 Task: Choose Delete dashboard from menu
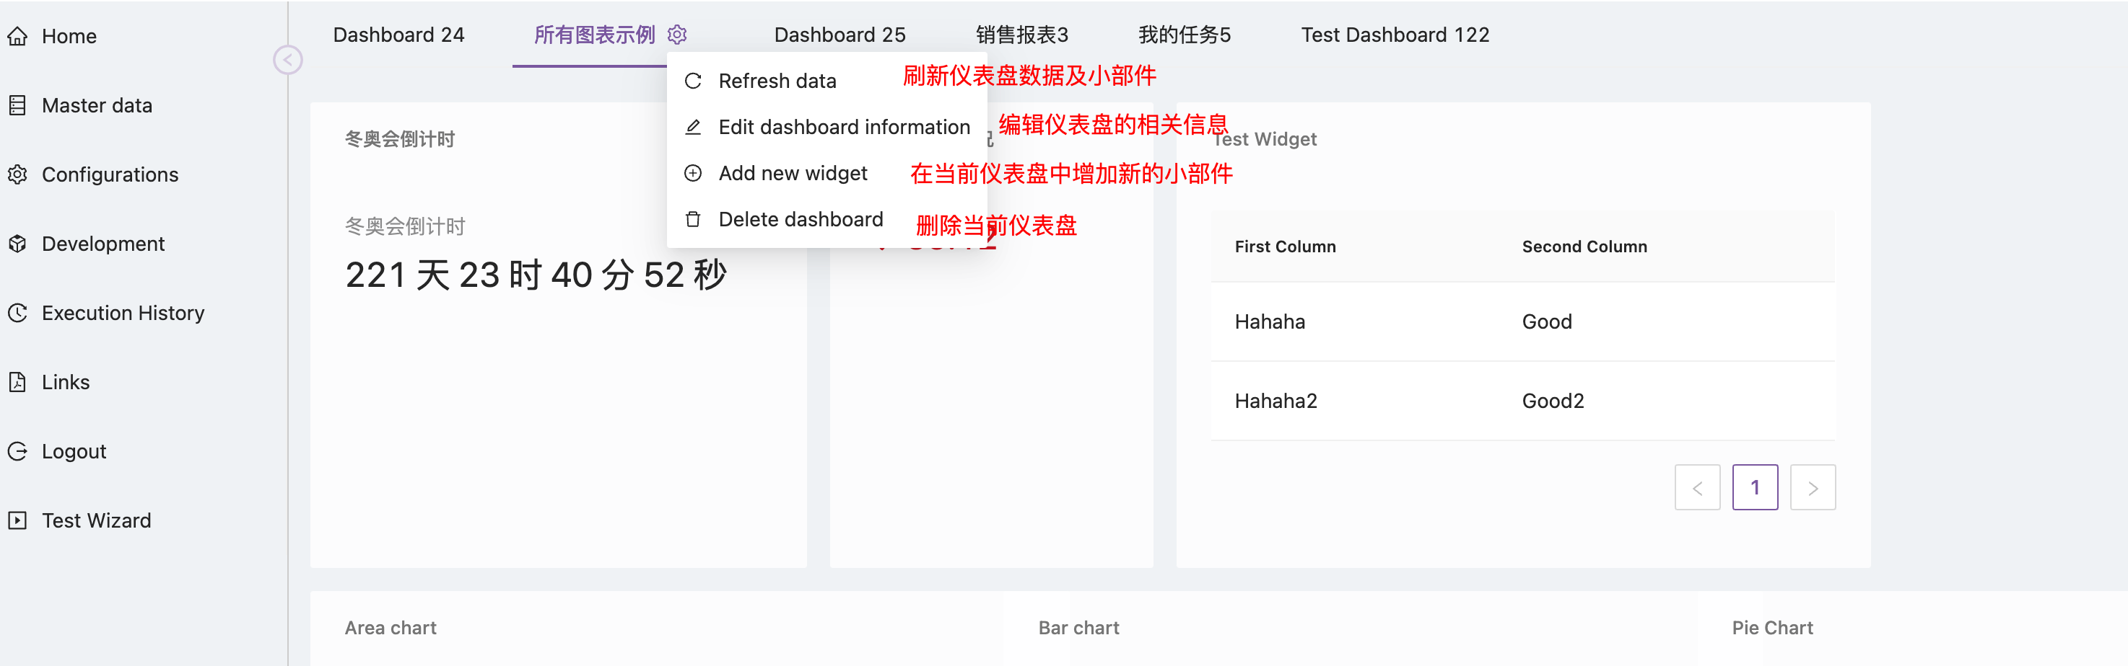800,220
